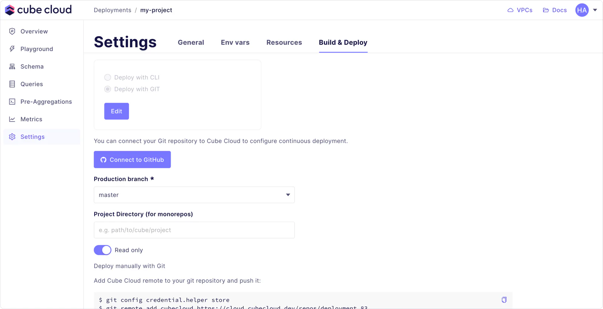
Task: Click the Edit button
Action: [116, 111]
